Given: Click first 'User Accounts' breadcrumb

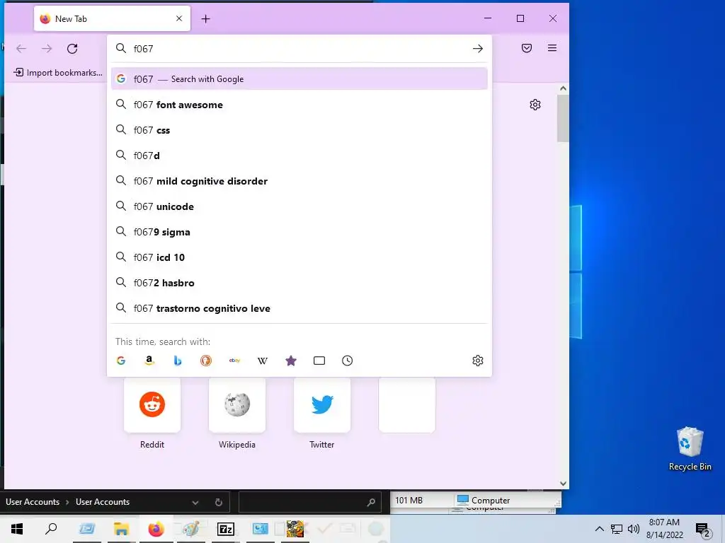Looking at the screenshot, I should click(x=33, y=502).
